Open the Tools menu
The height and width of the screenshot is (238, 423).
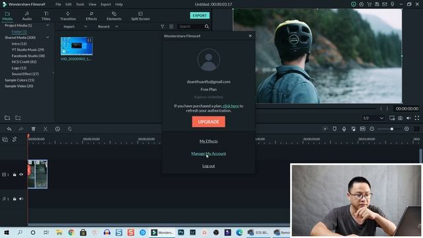(x=80, y=5)
